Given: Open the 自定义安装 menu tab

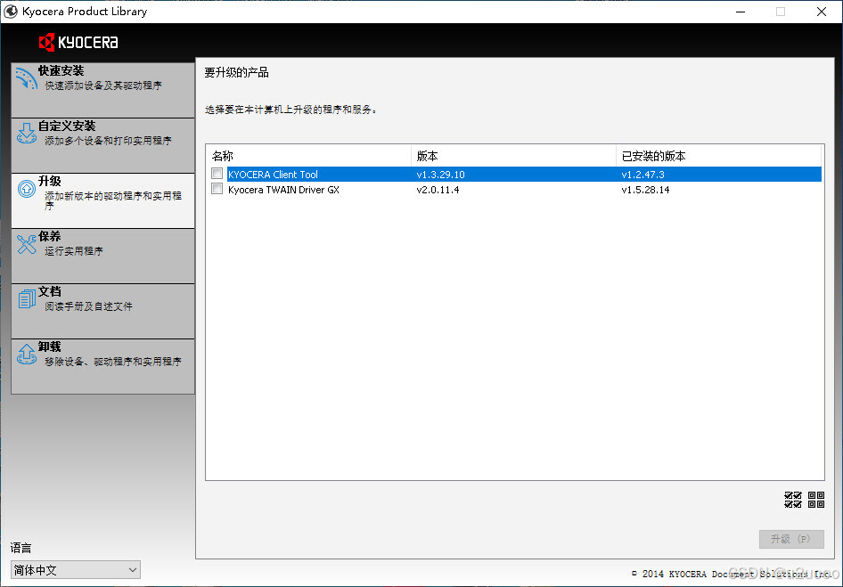Looking at the screenshot, I should (x=102, y=146).
